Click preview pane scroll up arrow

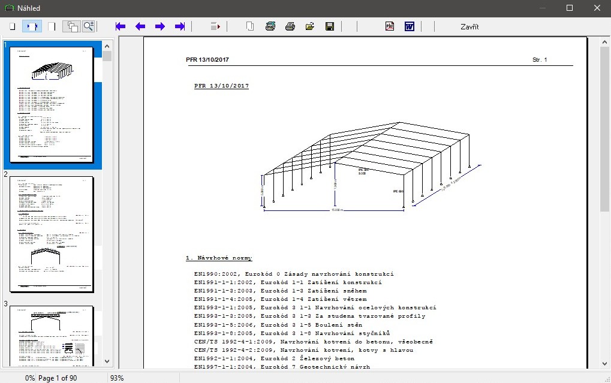point(604,42)
